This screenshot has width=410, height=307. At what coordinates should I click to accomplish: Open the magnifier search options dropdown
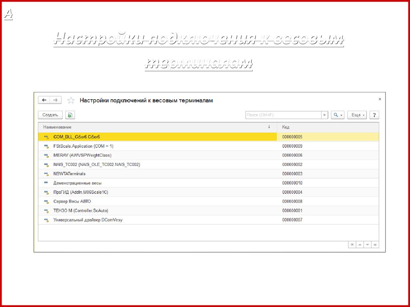337,115
